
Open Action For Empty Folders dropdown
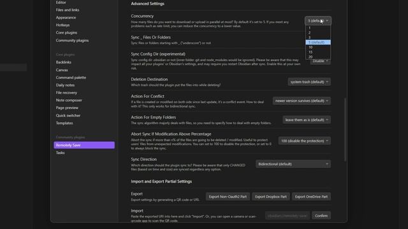point(307,120)
